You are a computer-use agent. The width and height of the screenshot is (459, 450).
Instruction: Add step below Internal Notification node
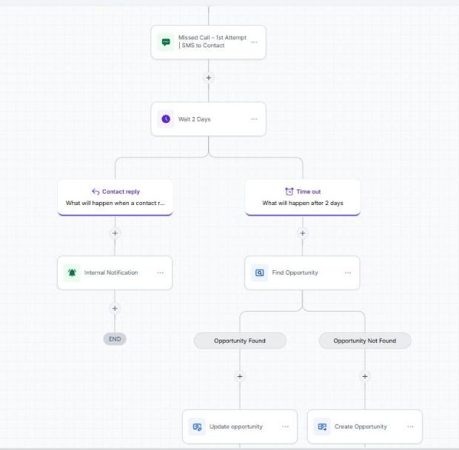pos(115,309)
